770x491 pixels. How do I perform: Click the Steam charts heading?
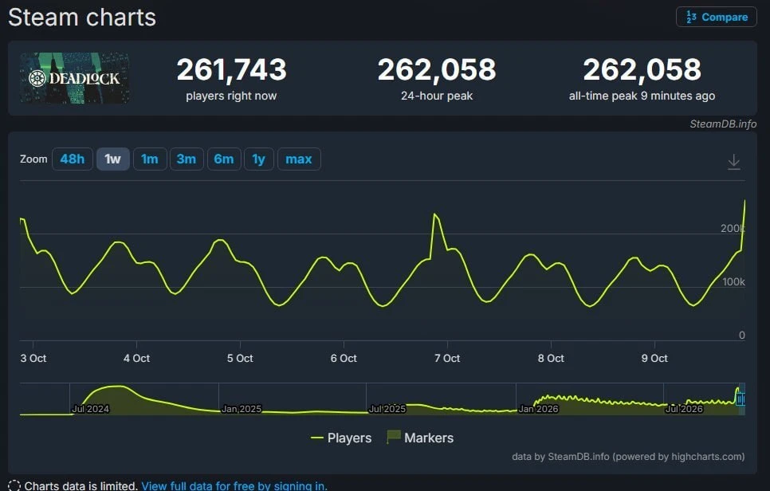(x=82, y=18)
